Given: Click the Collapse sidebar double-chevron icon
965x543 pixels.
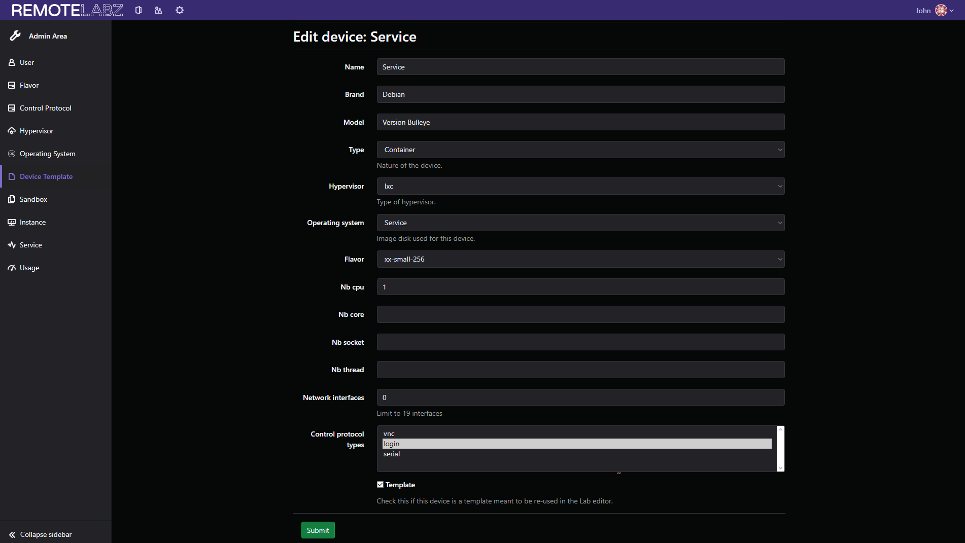Looking at the screenshot, I should 12,534.
